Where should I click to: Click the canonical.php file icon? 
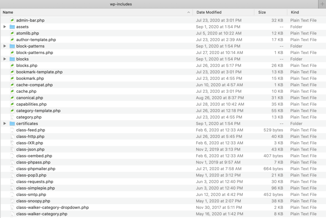coord(12,98)
